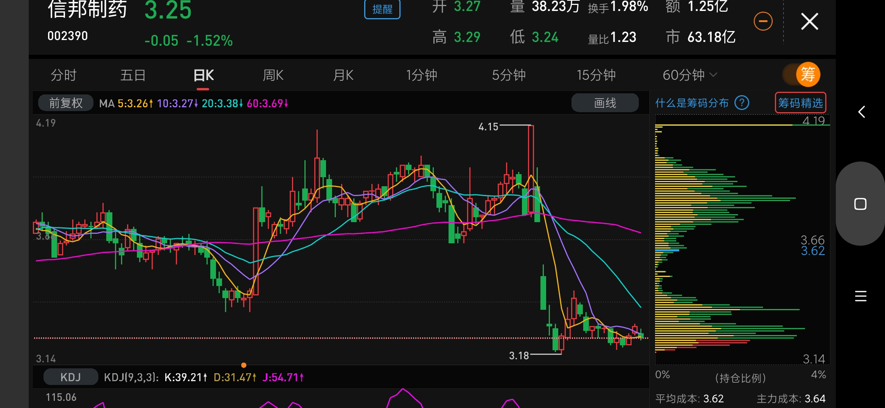The image size is (885, 408).
Task: Click the blue 3.62 average cost bar
Action: [667, 250]
